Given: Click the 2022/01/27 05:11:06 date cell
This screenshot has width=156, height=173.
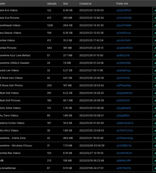Looking at the screenshot, I should click(x=91, y=71).
